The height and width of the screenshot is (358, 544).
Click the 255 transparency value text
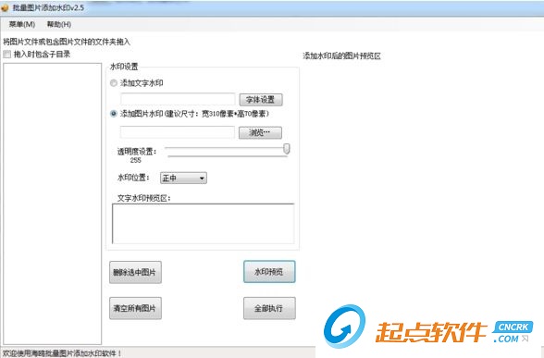136,160
